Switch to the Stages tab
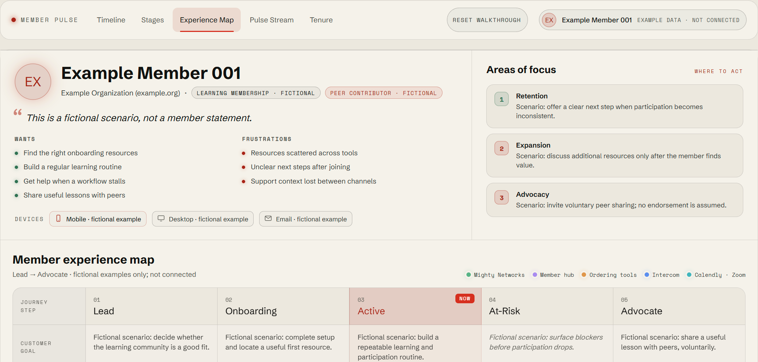The height and width of the screenshot is (362, 758). [152, 20]
